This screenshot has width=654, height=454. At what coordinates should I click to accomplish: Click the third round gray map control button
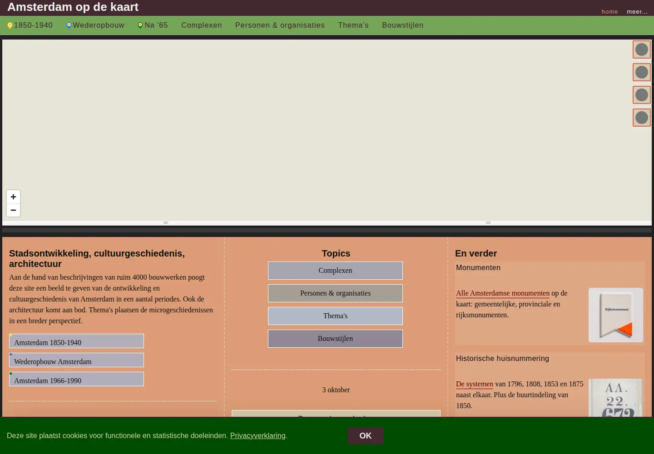(642, 95)
